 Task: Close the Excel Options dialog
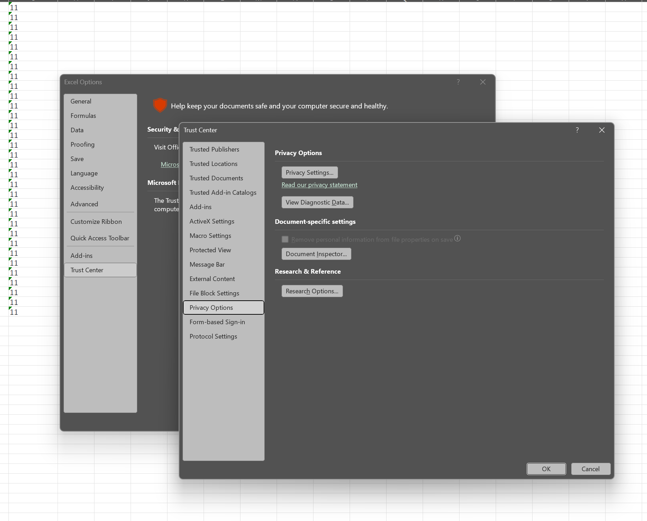click(483, 82)
